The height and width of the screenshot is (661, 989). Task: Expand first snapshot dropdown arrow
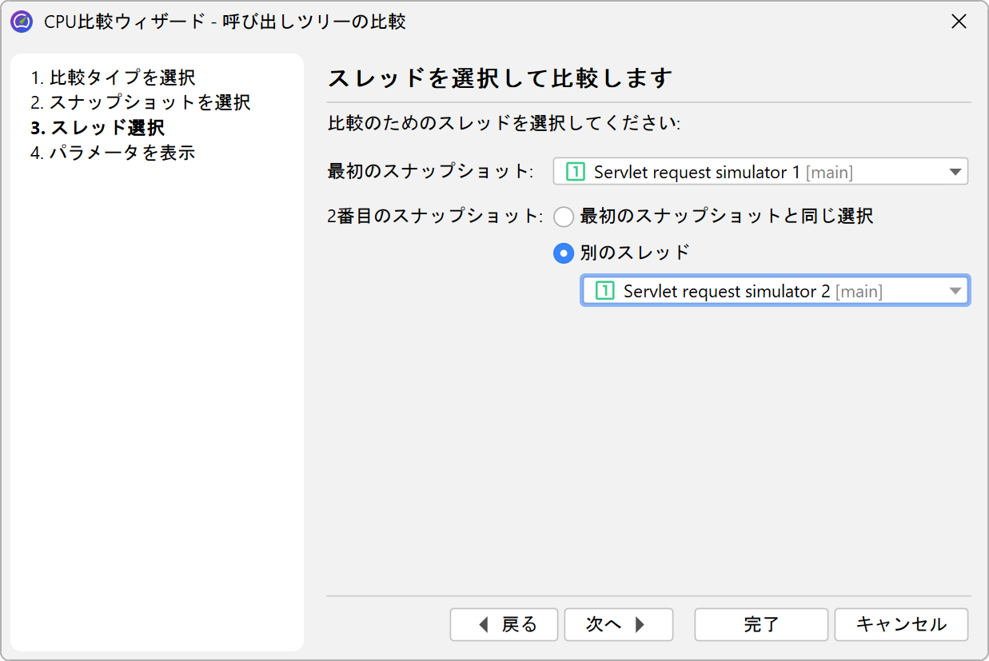[955, 172]
